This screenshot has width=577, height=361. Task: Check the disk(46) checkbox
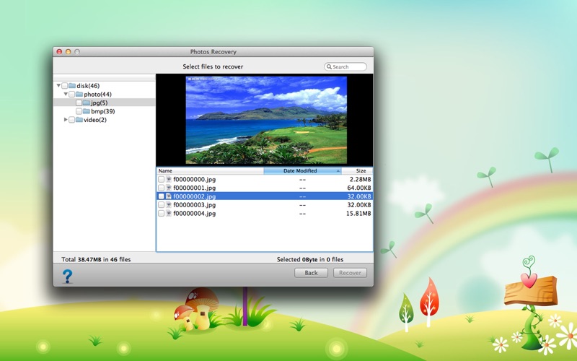coord(64,86)
